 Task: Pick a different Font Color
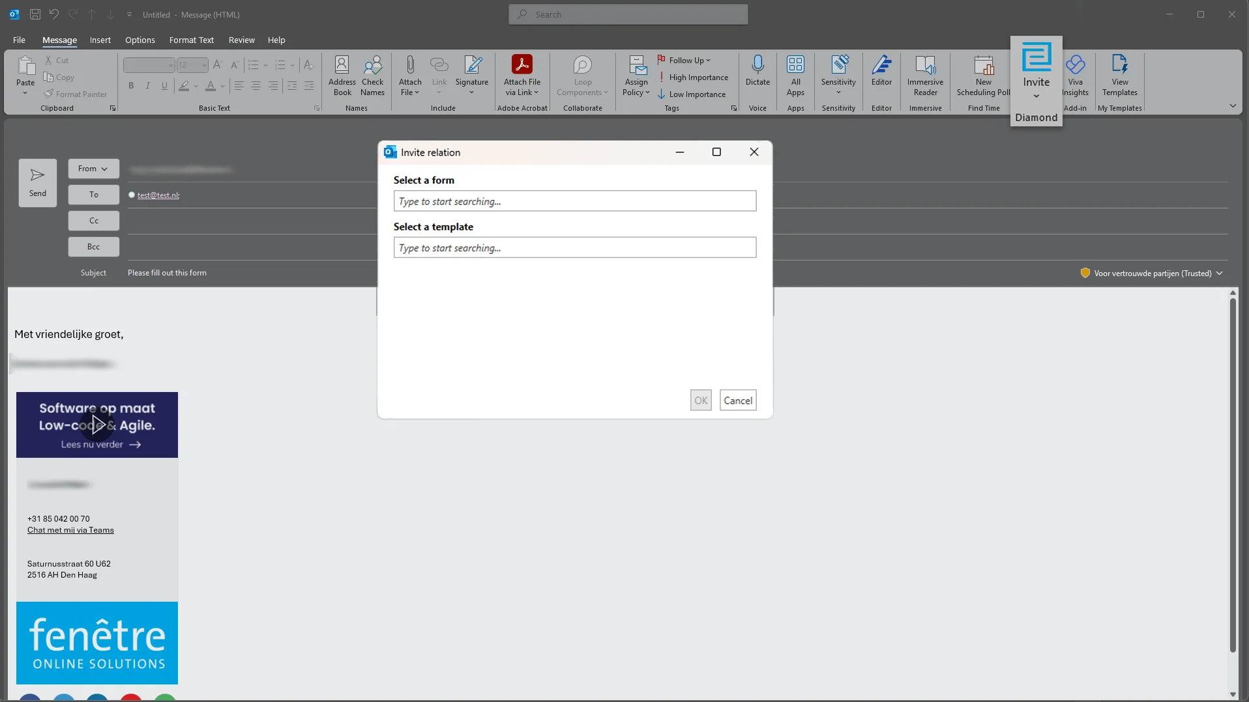222,86
